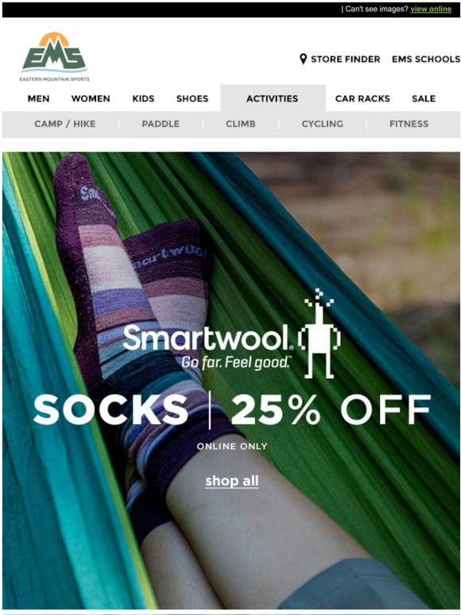Click the Store Finder location pin icon

pos(303,60)
